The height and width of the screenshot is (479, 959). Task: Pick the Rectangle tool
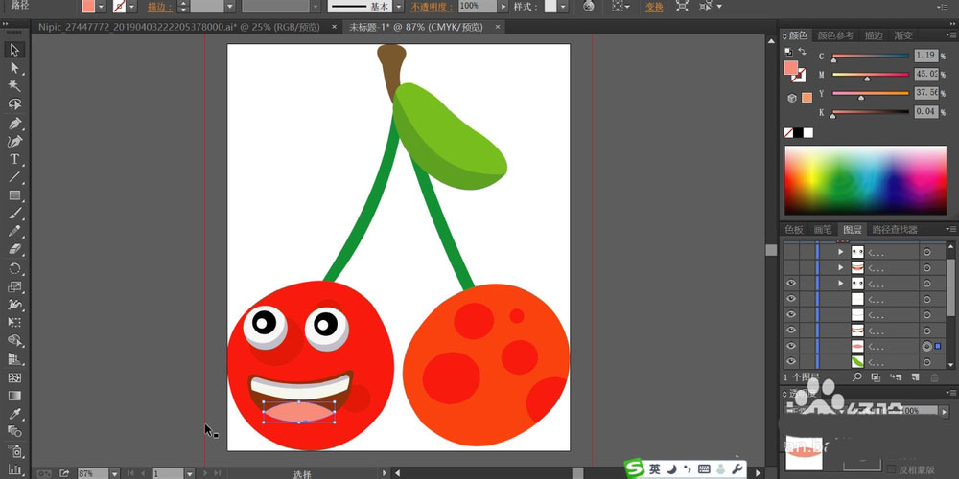14,195
